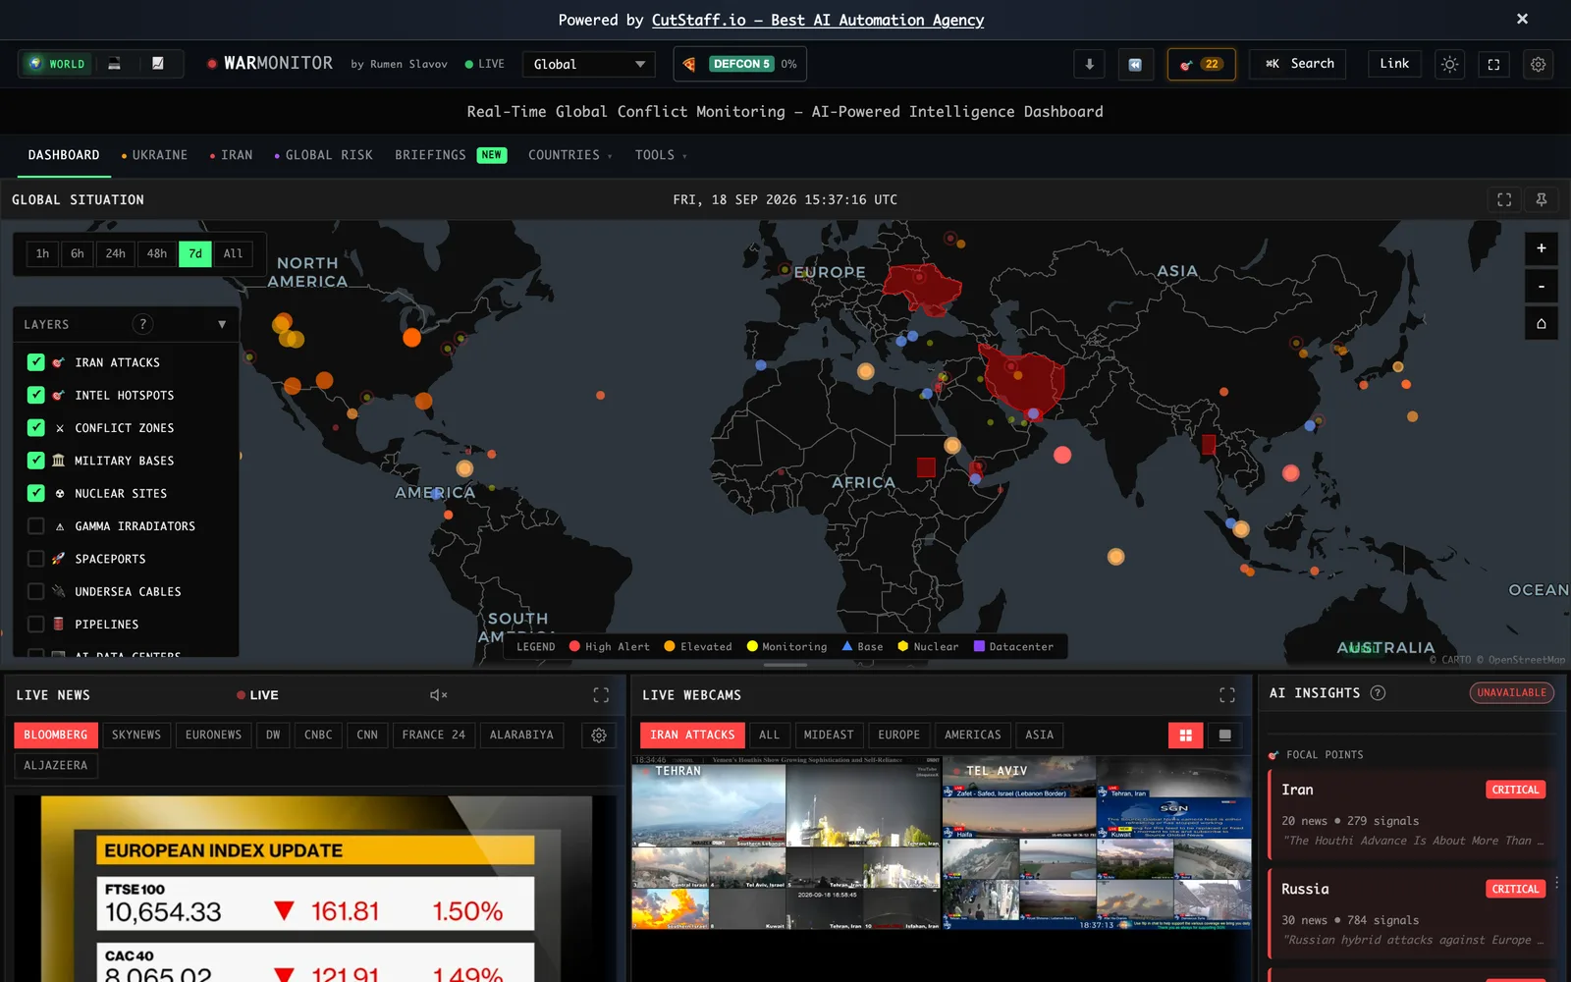Zoom in the map with plus button

pyautogui.click(x=1542, y=248)
